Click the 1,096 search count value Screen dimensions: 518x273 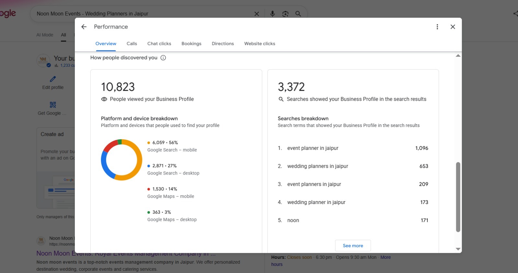coord(422,148)
